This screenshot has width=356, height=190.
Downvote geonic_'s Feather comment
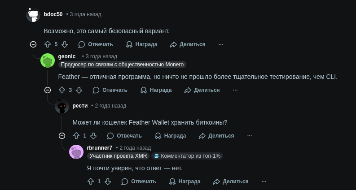point(79,90)
